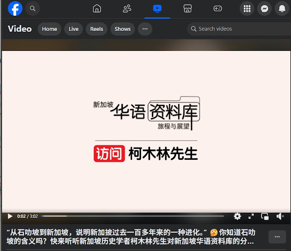Open the Friends icon in the top bar
The width and height of the screenshot is (291, 251).
point(127,9)
